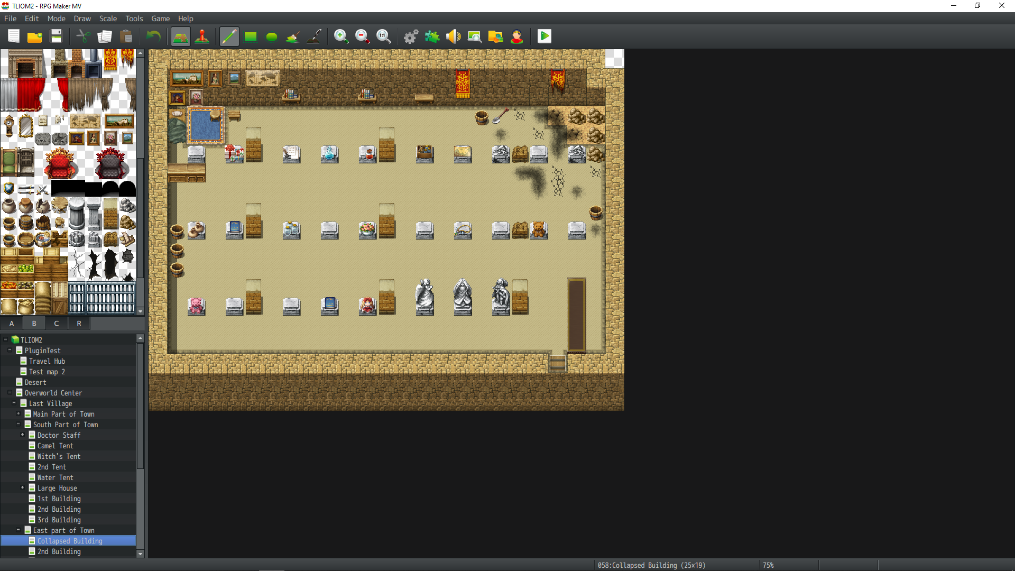Switch to Map editing mode
1015x571 pixels.
[181, 36]
